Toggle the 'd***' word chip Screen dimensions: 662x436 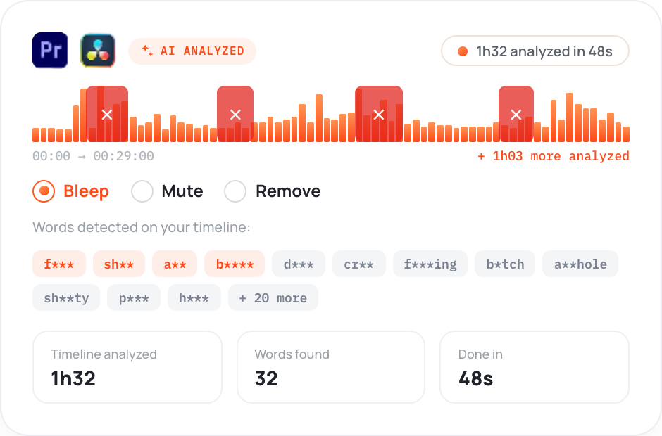click(299, 264)
